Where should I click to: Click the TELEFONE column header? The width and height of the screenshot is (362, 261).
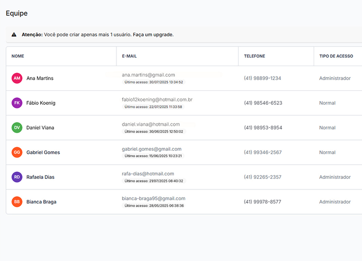pos(254,56)
